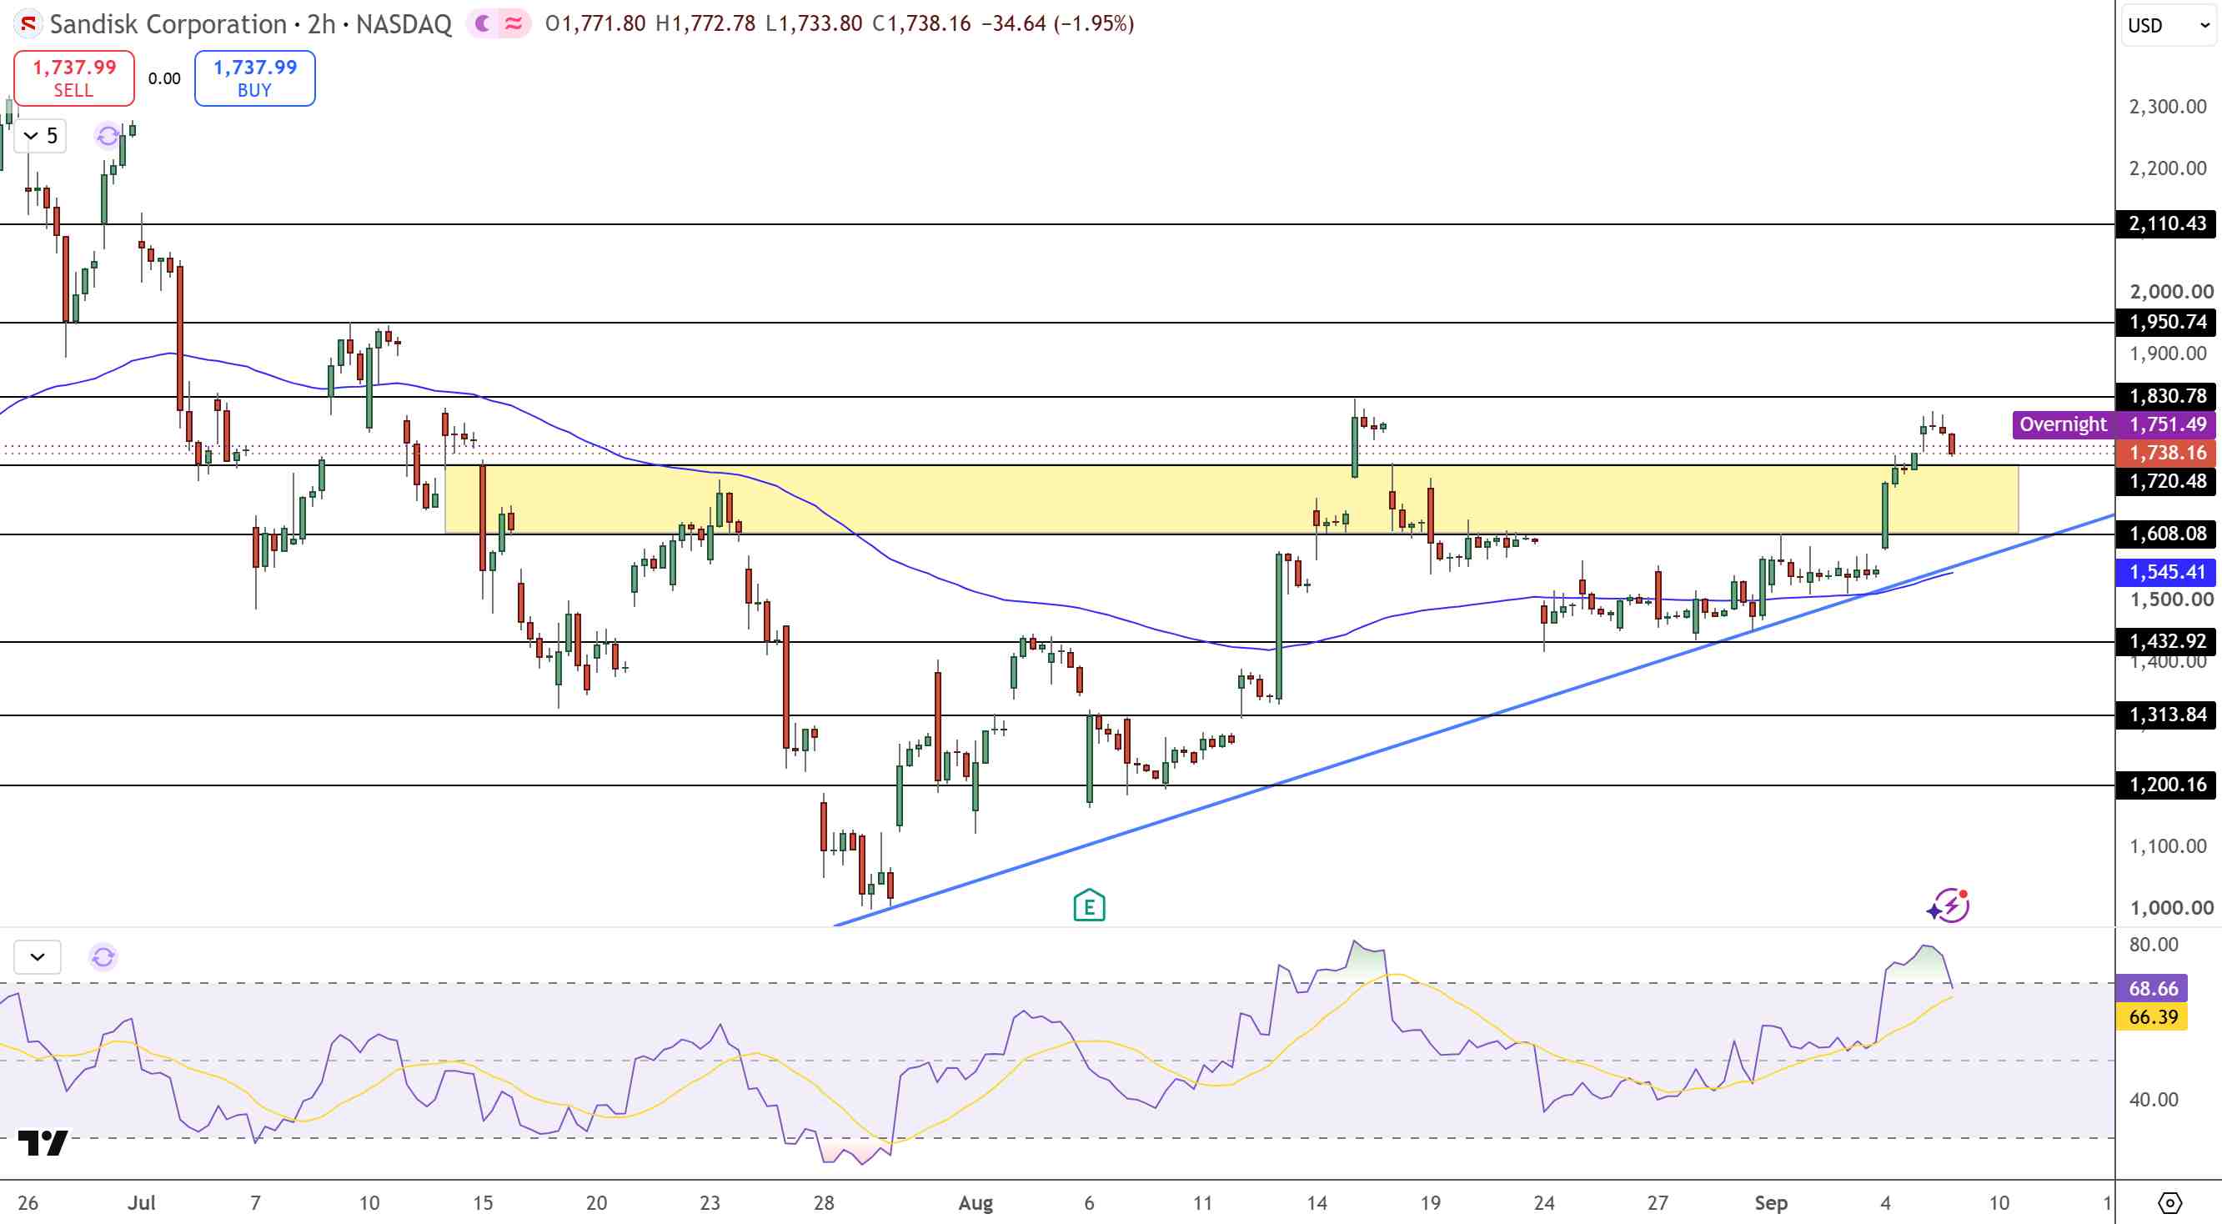Click the 1,737.99 SELL button
The image size is (2222, 1224).
[x=74, y=78]
